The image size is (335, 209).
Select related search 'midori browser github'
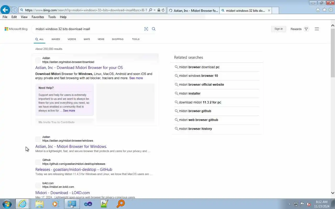click(195, 111)
